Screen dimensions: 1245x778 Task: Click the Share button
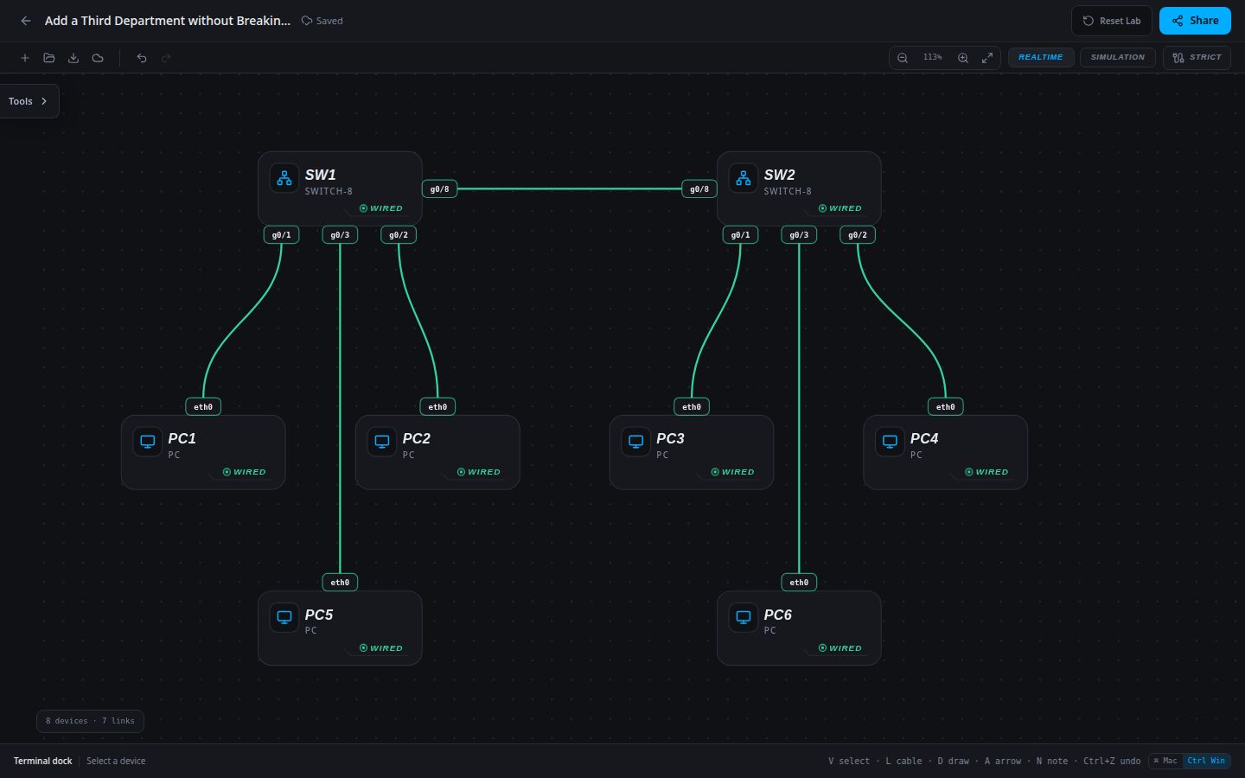pyautogui.click(x=1195, y=21)
